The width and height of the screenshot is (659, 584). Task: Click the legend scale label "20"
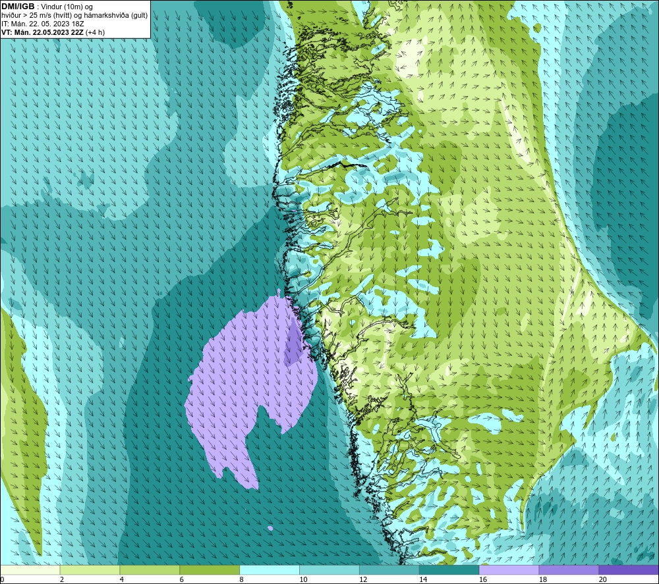pyautogui.click(x=603, y=579)
